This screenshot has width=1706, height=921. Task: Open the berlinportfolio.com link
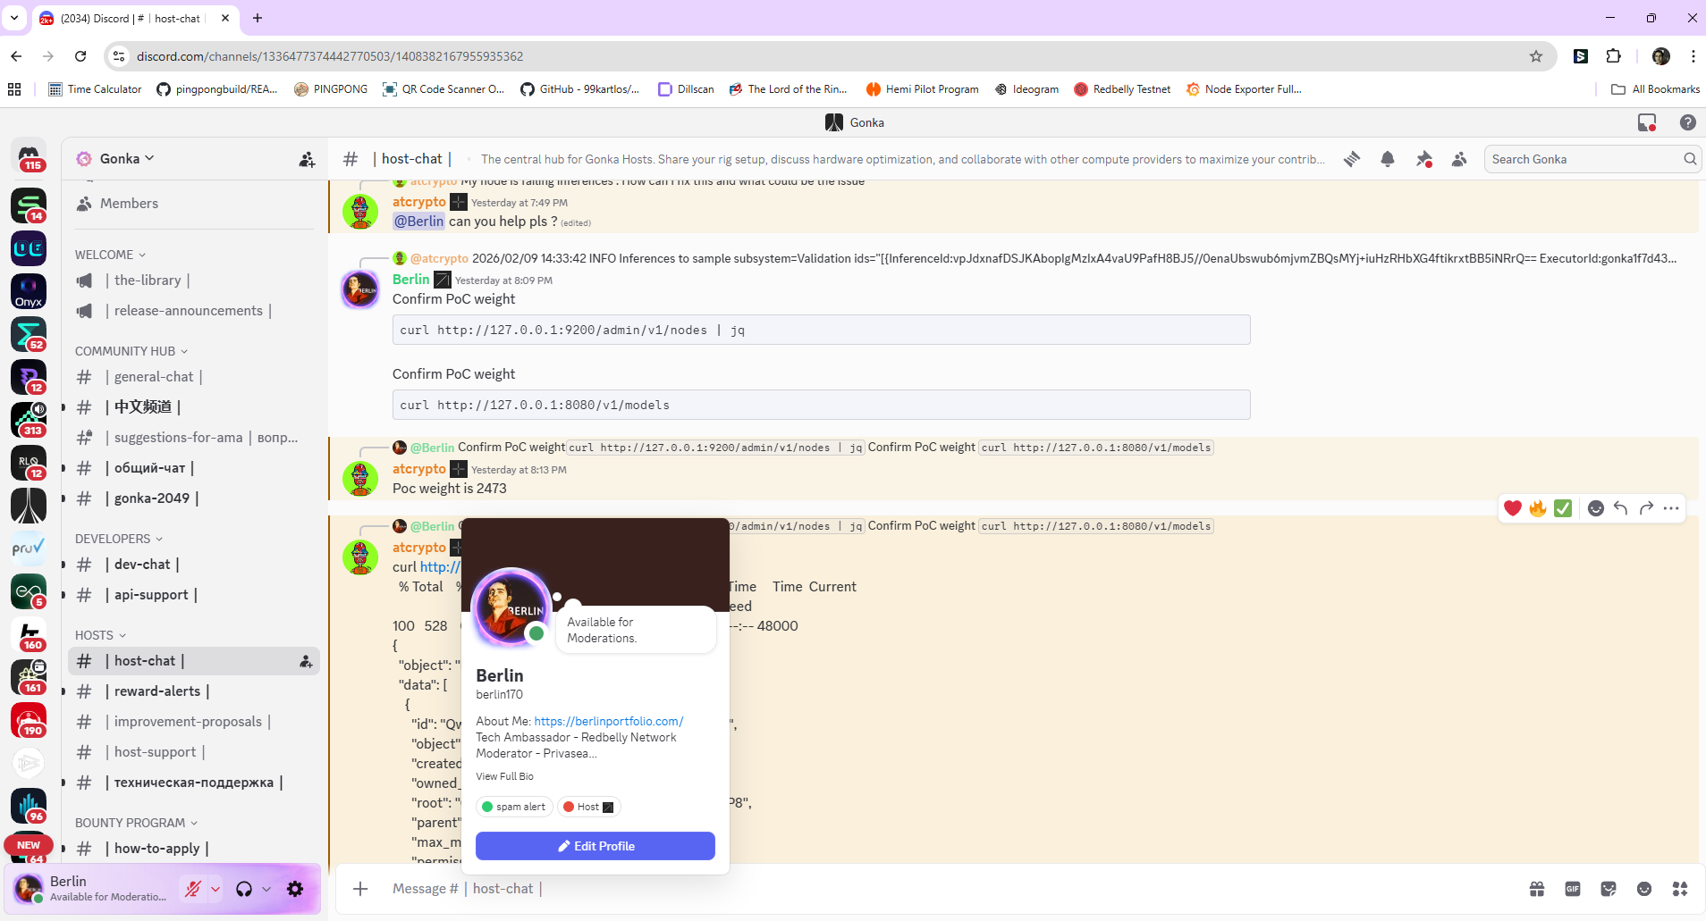(608, 721)
